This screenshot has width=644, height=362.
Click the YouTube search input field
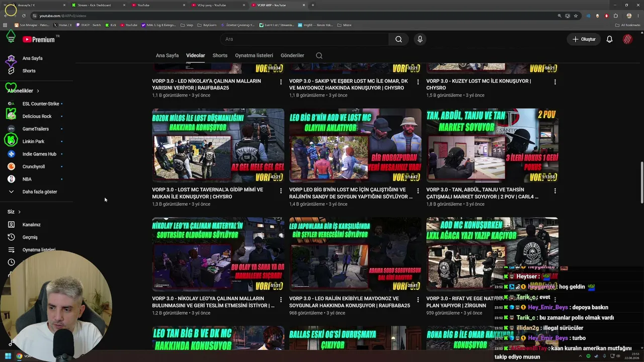pos(304,39)
